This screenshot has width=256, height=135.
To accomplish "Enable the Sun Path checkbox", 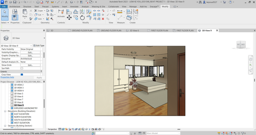I will (x=22, y=68).
